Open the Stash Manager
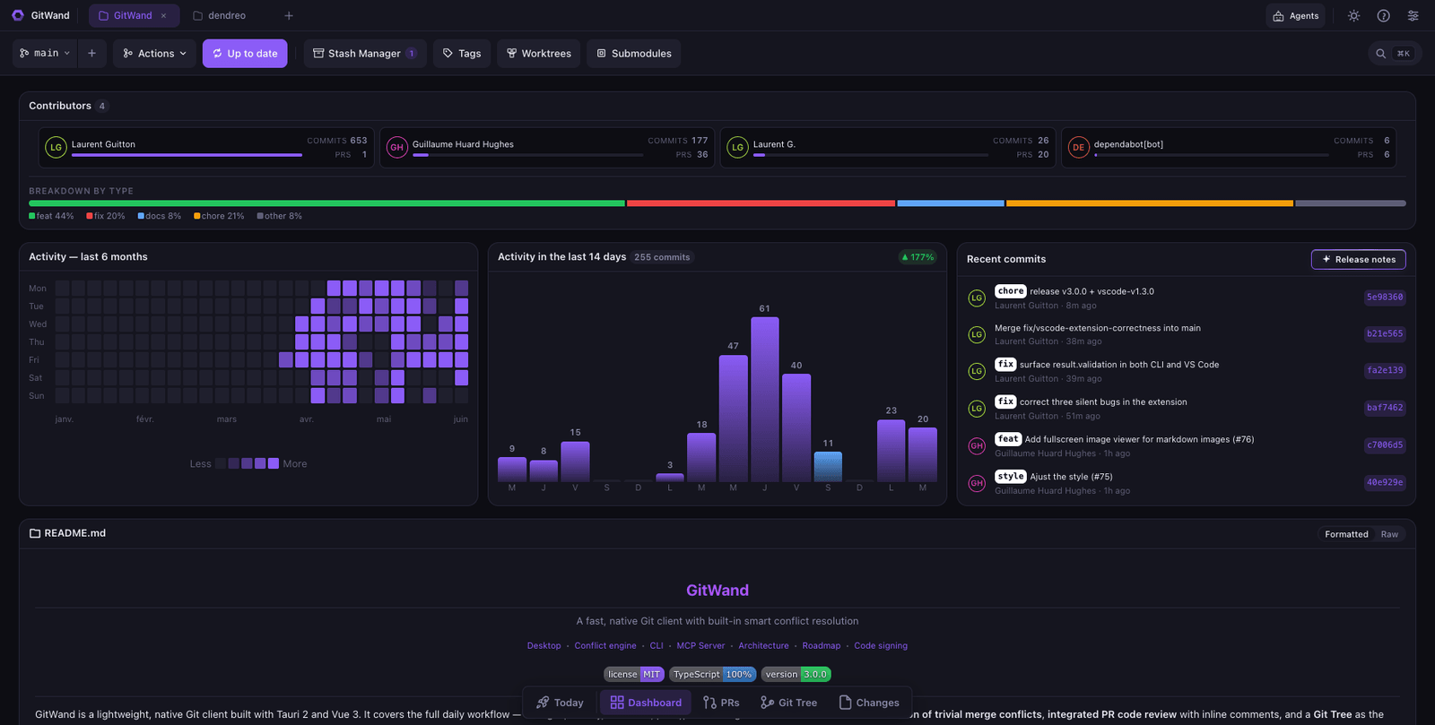Screen dimensions: 1435x725 [364, 53]
